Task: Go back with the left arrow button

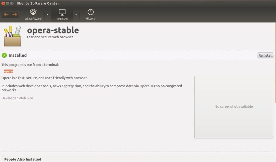Action: (x=6, y=15)
